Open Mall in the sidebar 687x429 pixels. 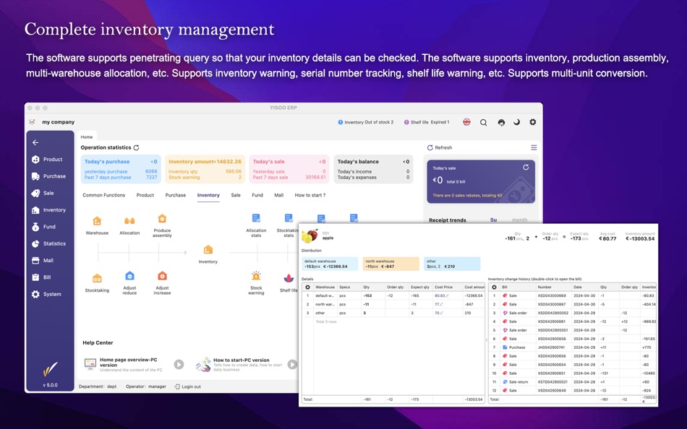[x=43, y=261]
